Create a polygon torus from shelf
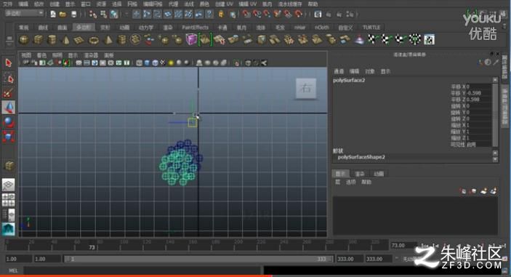 point(94,40)
